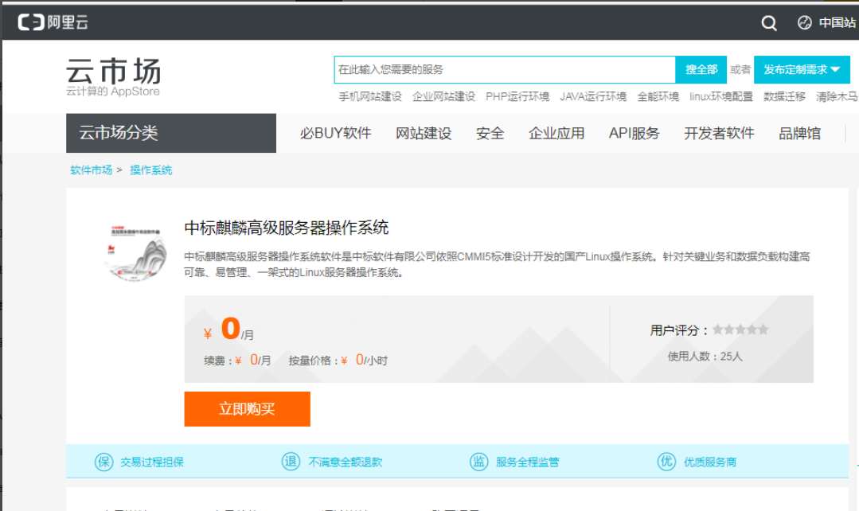Open the 企业应用 menu item

pyautogui.click(x=556, y=133)
